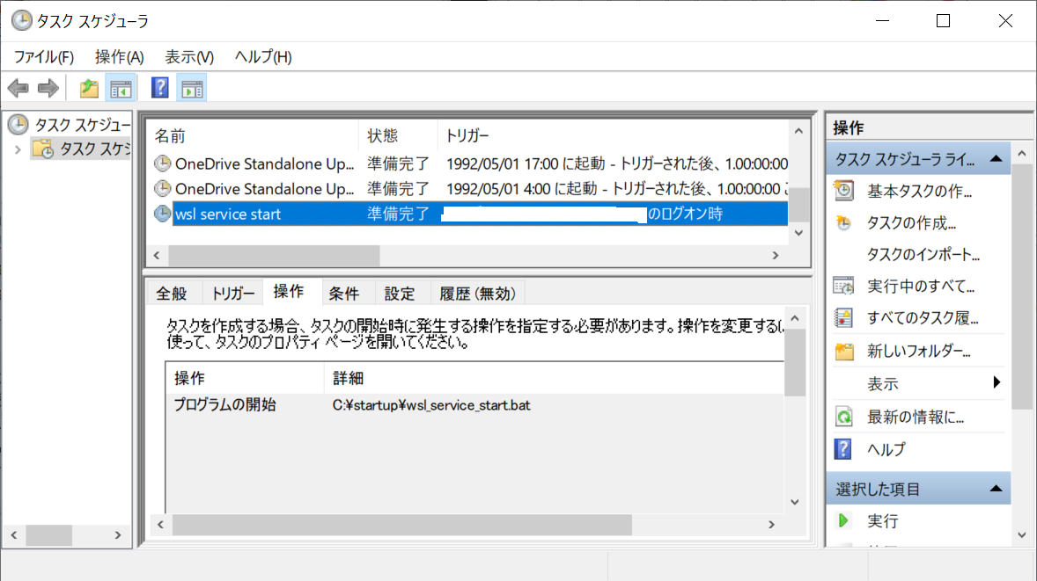Select タスク スケジューラ (ローカル) root tree item
This screenshot has height=581, width=1037.
82,124
